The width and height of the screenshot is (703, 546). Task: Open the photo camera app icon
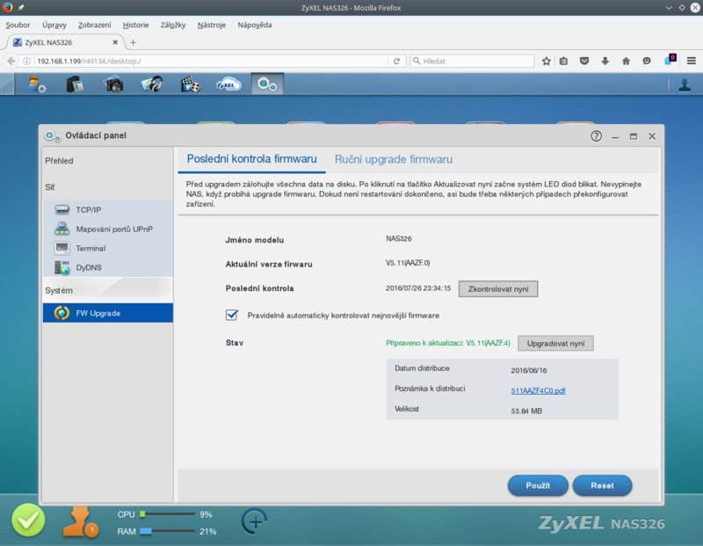[x=113, y=84]
